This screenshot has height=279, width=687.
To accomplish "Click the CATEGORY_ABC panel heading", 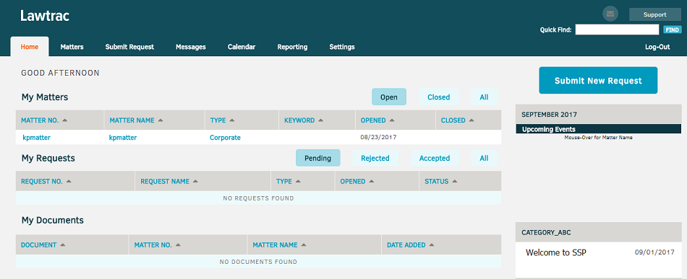I will [546, 232].
